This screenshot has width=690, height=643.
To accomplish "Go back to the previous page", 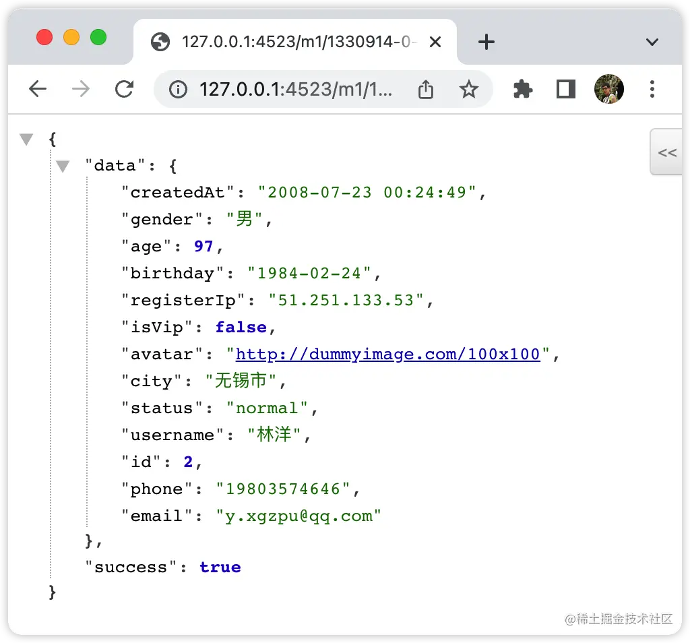I will pyautogui.click(x=38, y=90).
